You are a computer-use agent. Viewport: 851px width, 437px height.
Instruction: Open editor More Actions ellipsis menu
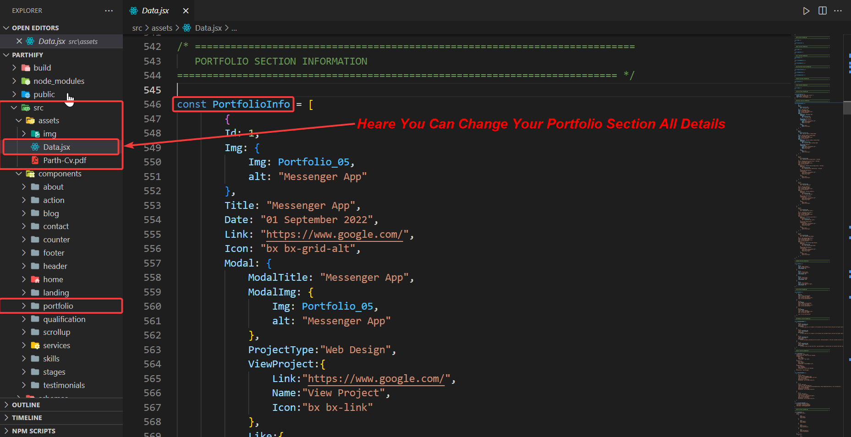coord(838,11)
